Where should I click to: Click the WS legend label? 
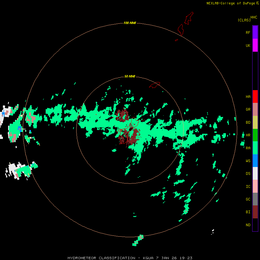pyautogui.click(x=248, y=161)
